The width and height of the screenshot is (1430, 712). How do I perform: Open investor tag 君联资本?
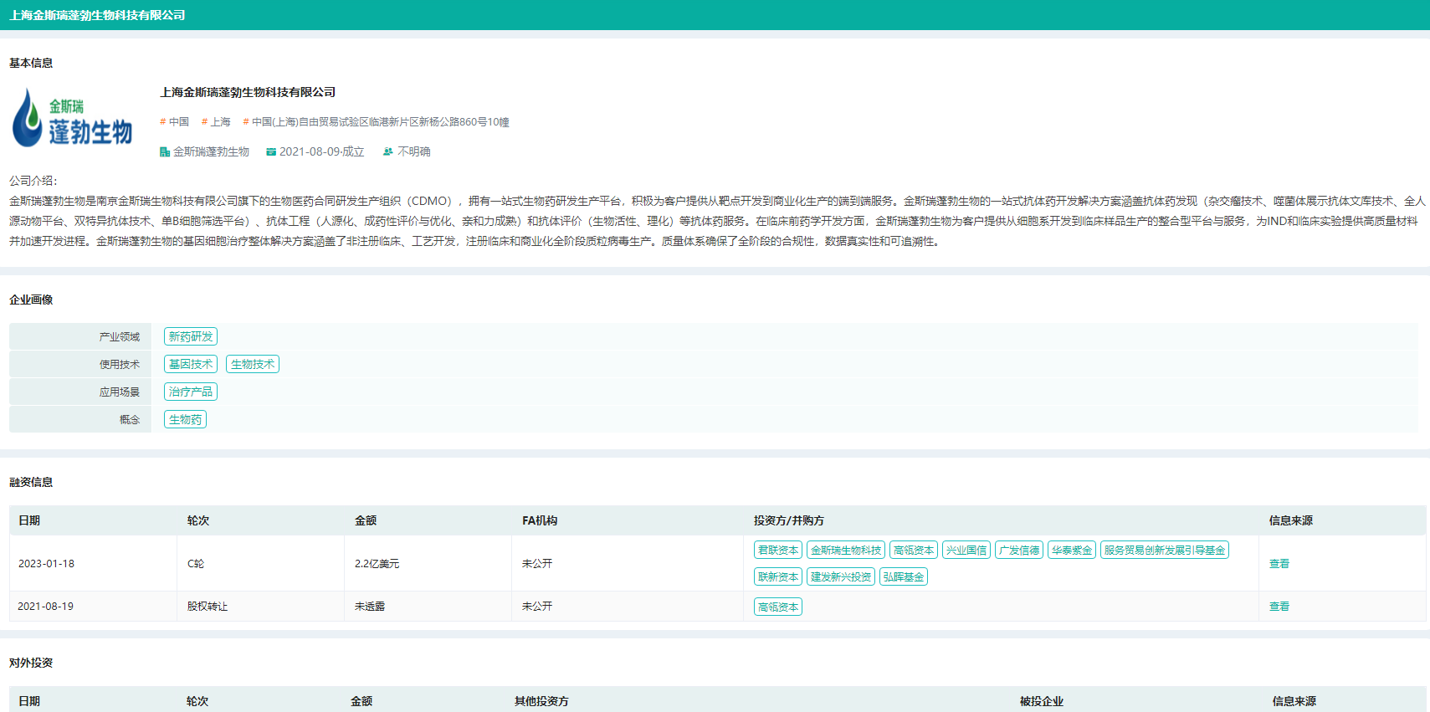[778, 550]
